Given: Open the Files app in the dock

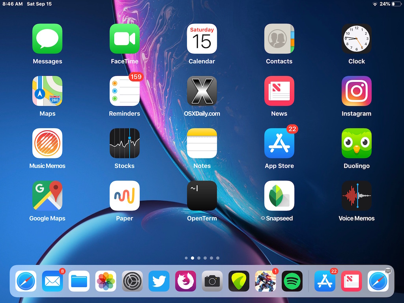Looking at the screenshot, I should click(x=79, y=281).
